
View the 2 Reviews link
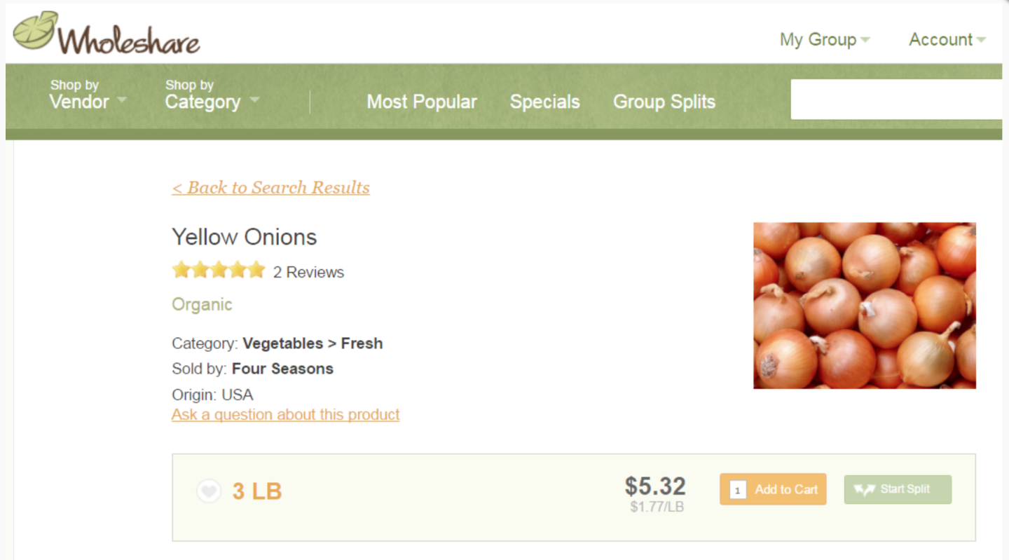[308, 273]
